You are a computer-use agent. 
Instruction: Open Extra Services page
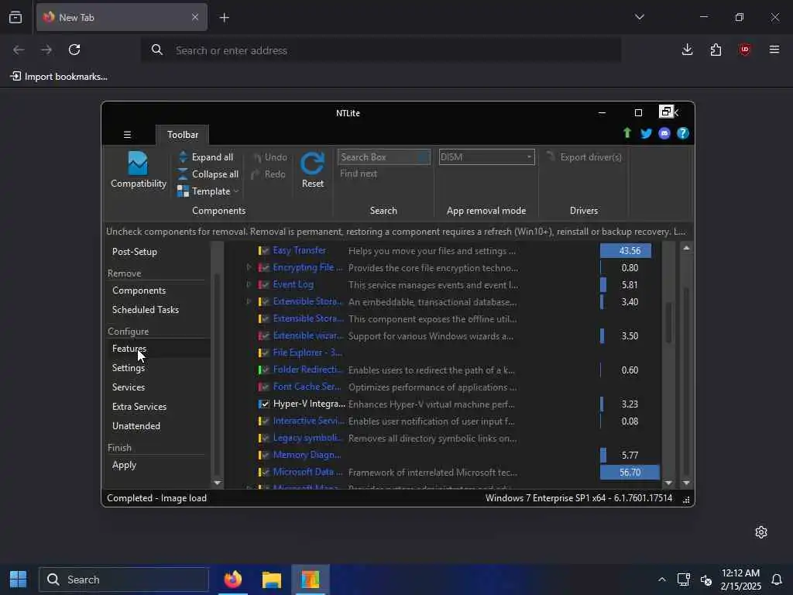[x=139, y=407]
